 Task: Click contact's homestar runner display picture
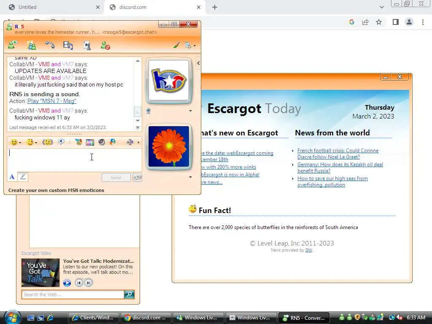169,80
